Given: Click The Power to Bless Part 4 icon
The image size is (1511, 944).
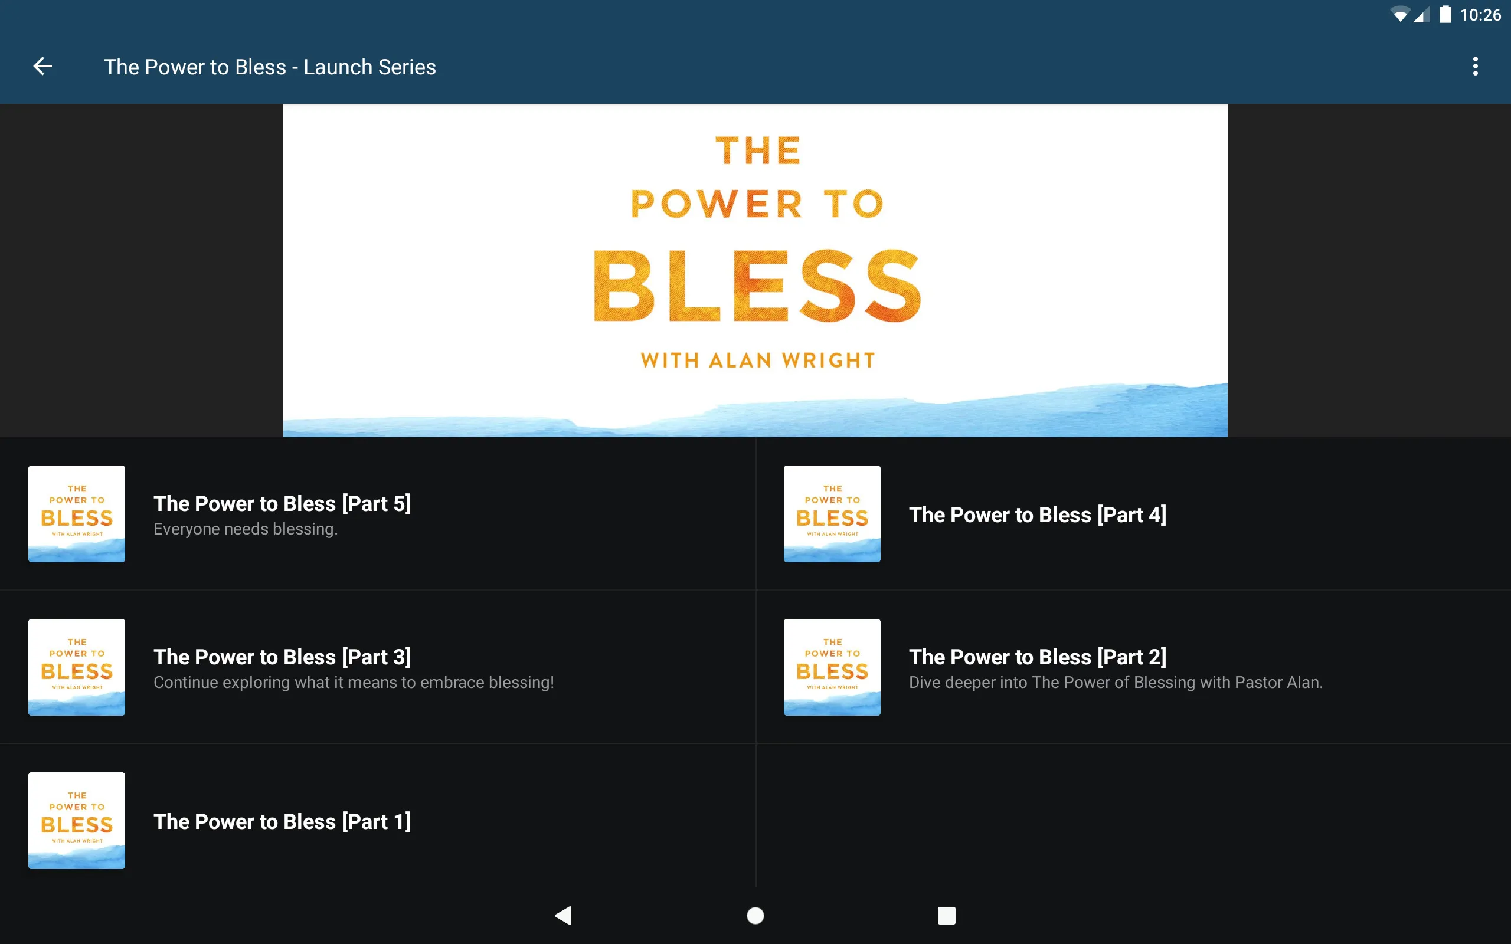Looking at the screenshot, I should click(833, 513).
